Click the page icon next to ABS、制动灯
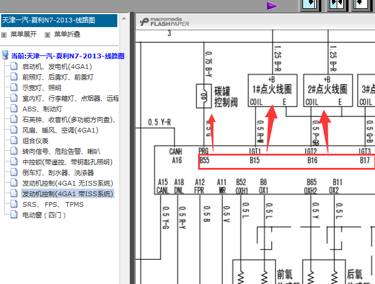 [x=14, y=108]
